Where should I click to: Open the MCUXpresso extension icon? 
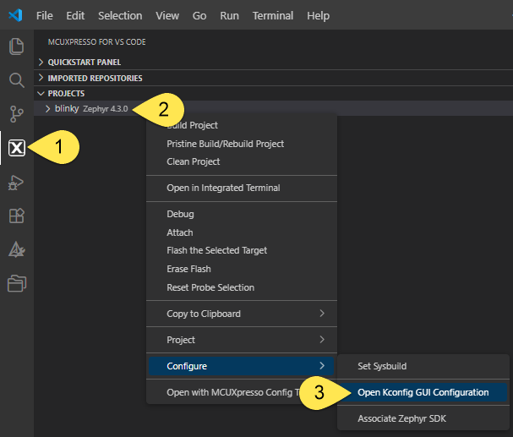[16, 148]
